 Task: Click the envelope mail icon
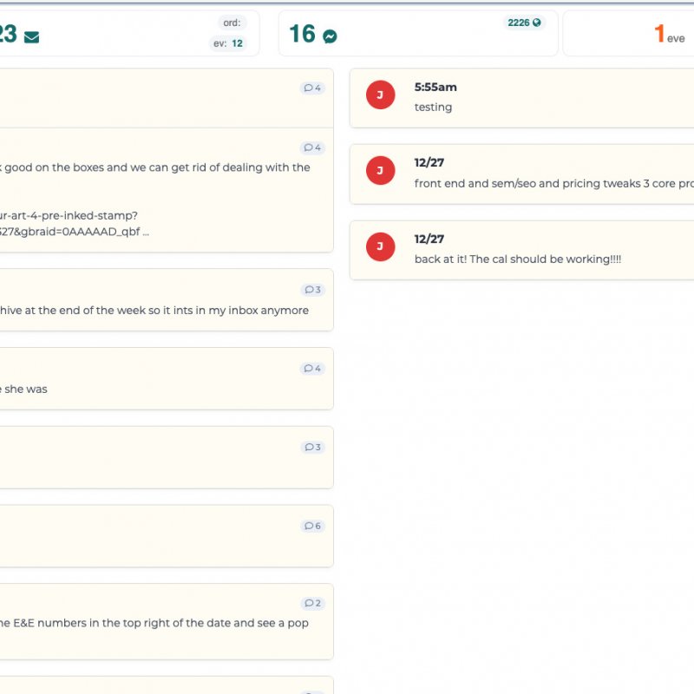tap(32, 36)
